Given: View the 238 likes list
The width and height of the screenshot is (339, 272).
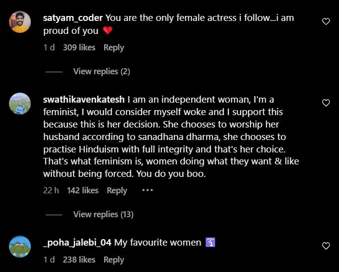Looking at the screenshot, I should 79,260.
